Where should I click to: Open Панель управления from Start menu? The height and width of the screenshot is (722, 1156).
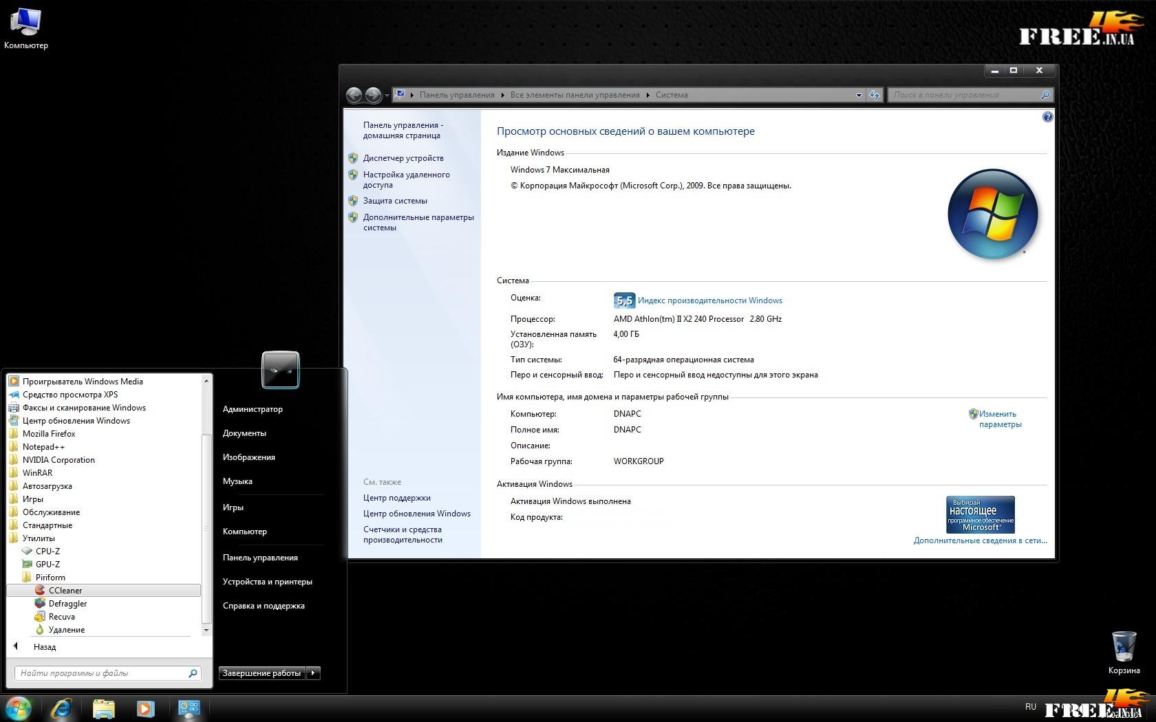[x=260, y=558]
